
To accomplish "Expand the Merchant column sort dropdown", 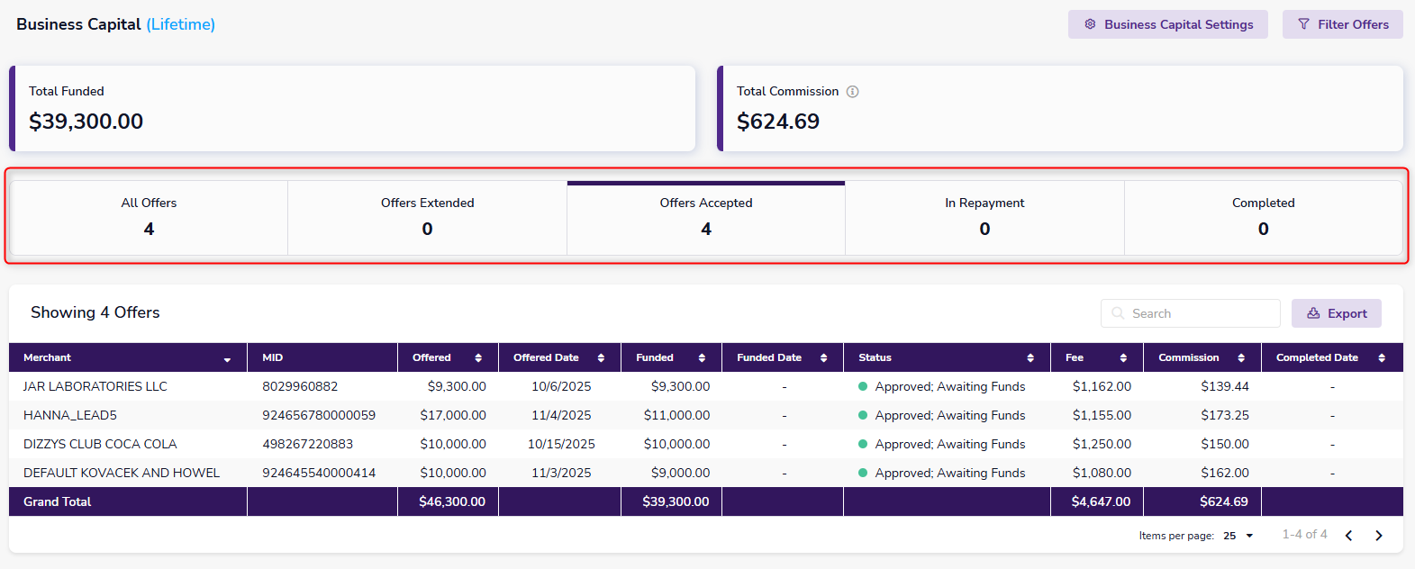I will click(227, 359).
